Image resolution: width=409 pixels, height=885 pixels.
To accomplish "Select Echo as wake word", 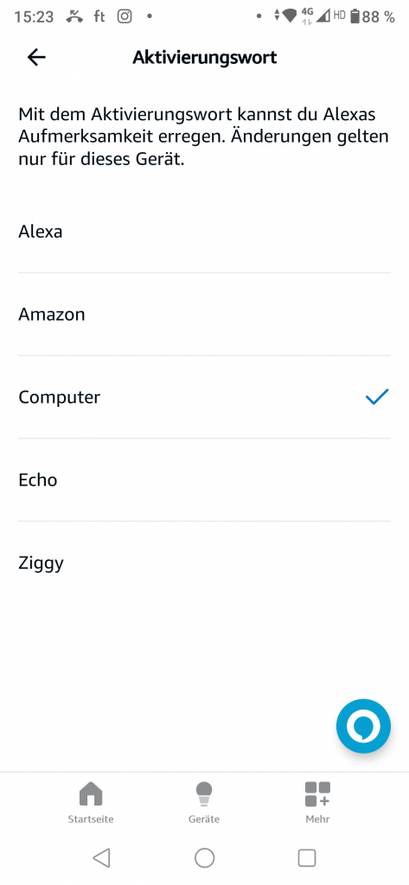I will tap(204, 480).
